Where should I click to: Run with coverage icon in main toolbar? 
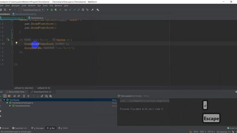pos(56,10)
